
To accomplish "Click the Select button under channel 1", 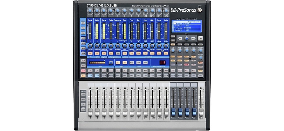I will click(x=90, y=76).
